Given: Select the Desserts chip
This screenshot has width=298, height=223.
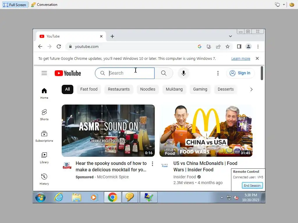Looking at the screenshot, I should 226,89.
